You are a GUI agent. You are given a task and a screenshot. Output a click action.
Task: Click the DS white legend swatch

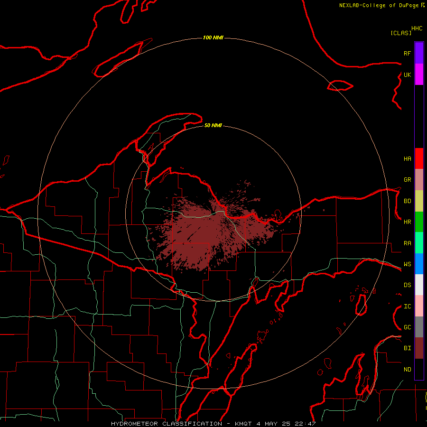click(x=419, y=285)
